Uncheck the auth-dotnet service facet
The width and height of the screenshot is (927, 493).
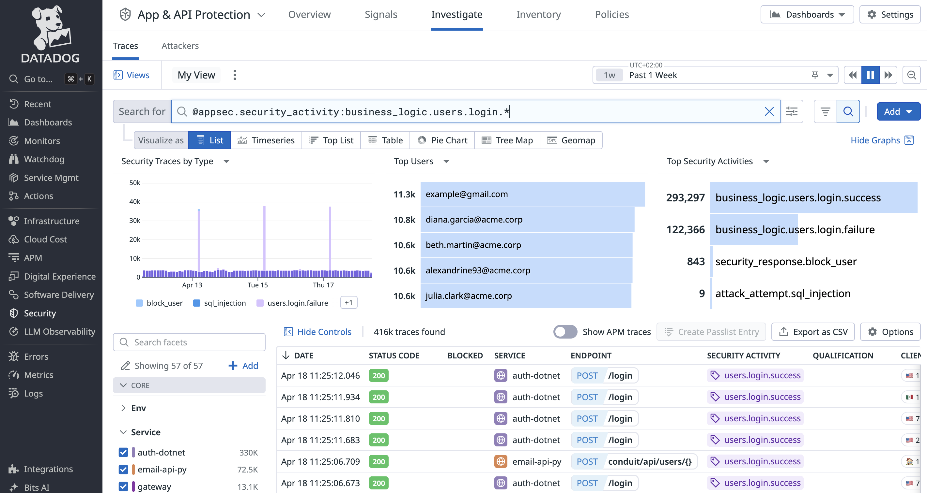point(123,452)
